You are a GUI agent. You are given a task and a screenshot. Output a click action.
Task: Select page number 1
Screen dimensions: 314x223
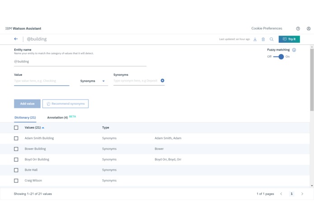[291, 194]
